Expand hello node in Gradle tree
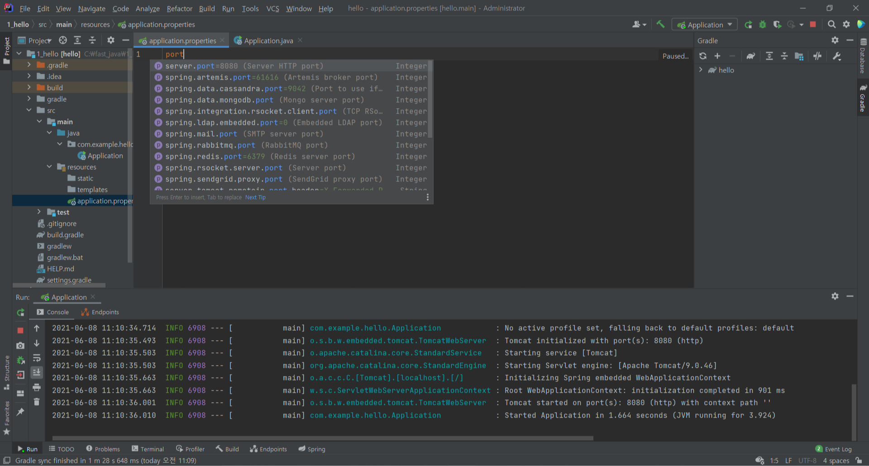This screenshot has height=466, width=869. [701, 70]
